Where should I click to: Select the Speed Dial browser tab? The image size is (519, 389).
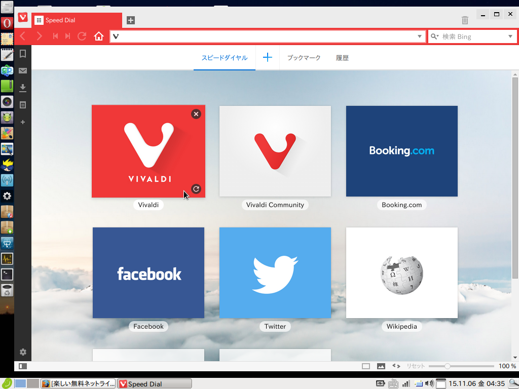(77, 20)
